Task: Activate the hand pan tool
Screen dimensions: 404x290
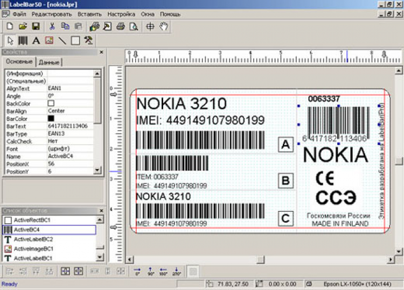Action: [164, 26]
